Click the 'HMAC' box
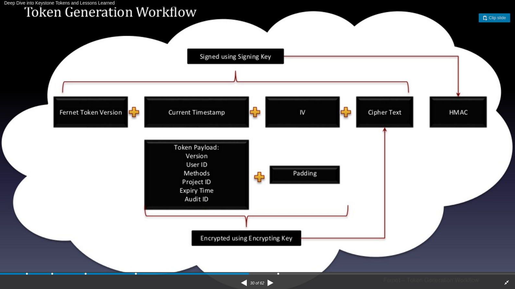 458,112
